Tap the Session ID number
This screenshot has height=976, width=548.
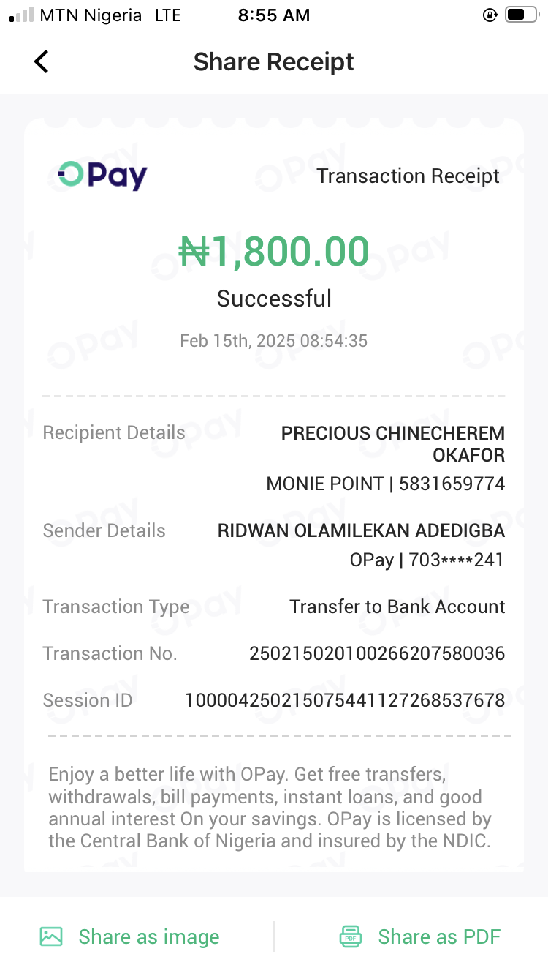(x=345, y=700)
